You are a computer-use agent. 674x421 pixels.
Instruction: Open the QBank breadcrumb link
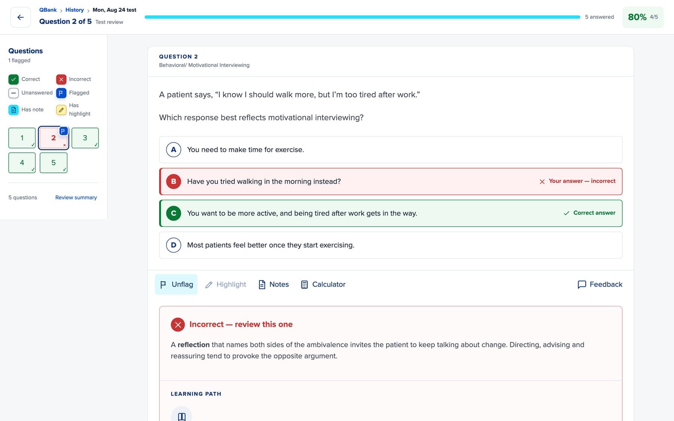(48, 10)
